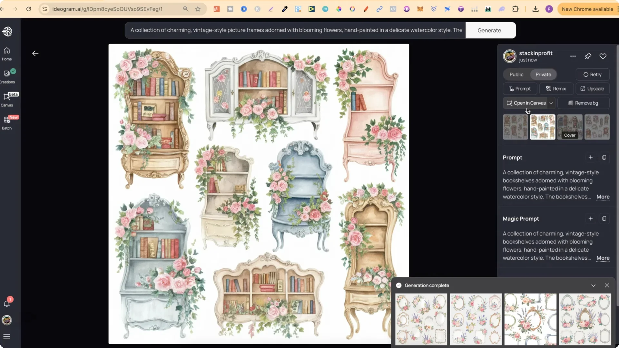This screenshot has width=619, height=348.
Task: Expand the Open in Canvas dropdown
Action: [x=551, y=103]
